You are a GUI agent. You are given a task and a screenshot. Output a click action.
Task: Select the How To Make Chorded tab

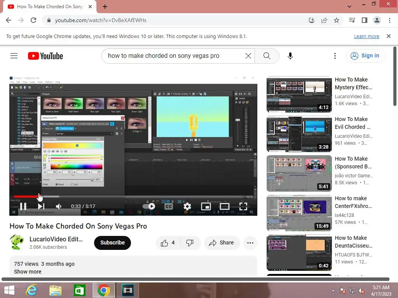coord(49,7)
